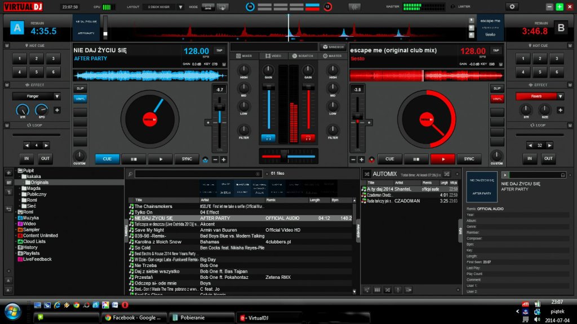Viewport: 577px width, 324px height.
Task: Expand the Magda folder in the tree
Action: (20, 189)
